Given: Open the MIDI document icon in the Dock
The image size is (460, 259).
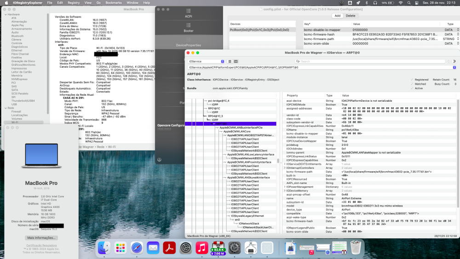Looking at the screenshot, I should 290,248.
